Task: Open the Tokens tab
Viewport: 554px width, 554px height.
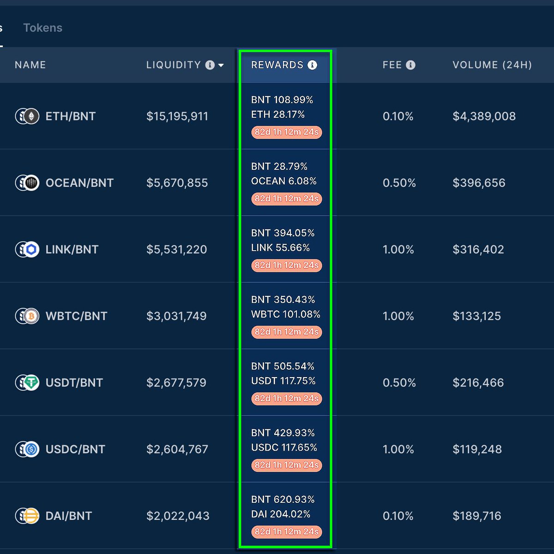Action: [42, 28]
